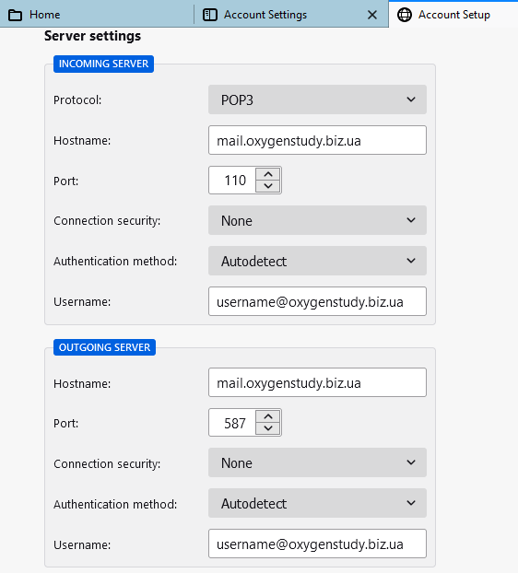Open incoming Authentication method dropdown
Image resolution: width=518 pixels, height=573 pixels.
click(317, 261)
